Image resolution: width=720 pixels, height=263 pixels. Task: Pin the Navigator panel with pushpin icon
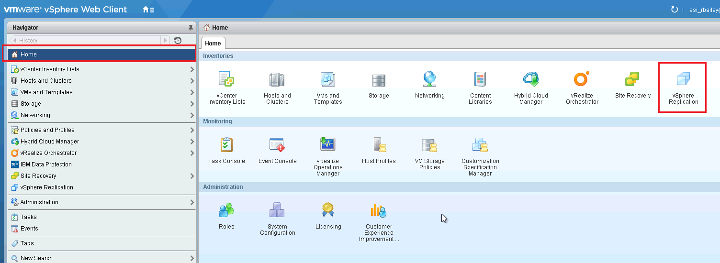click(x=191, y=28)
